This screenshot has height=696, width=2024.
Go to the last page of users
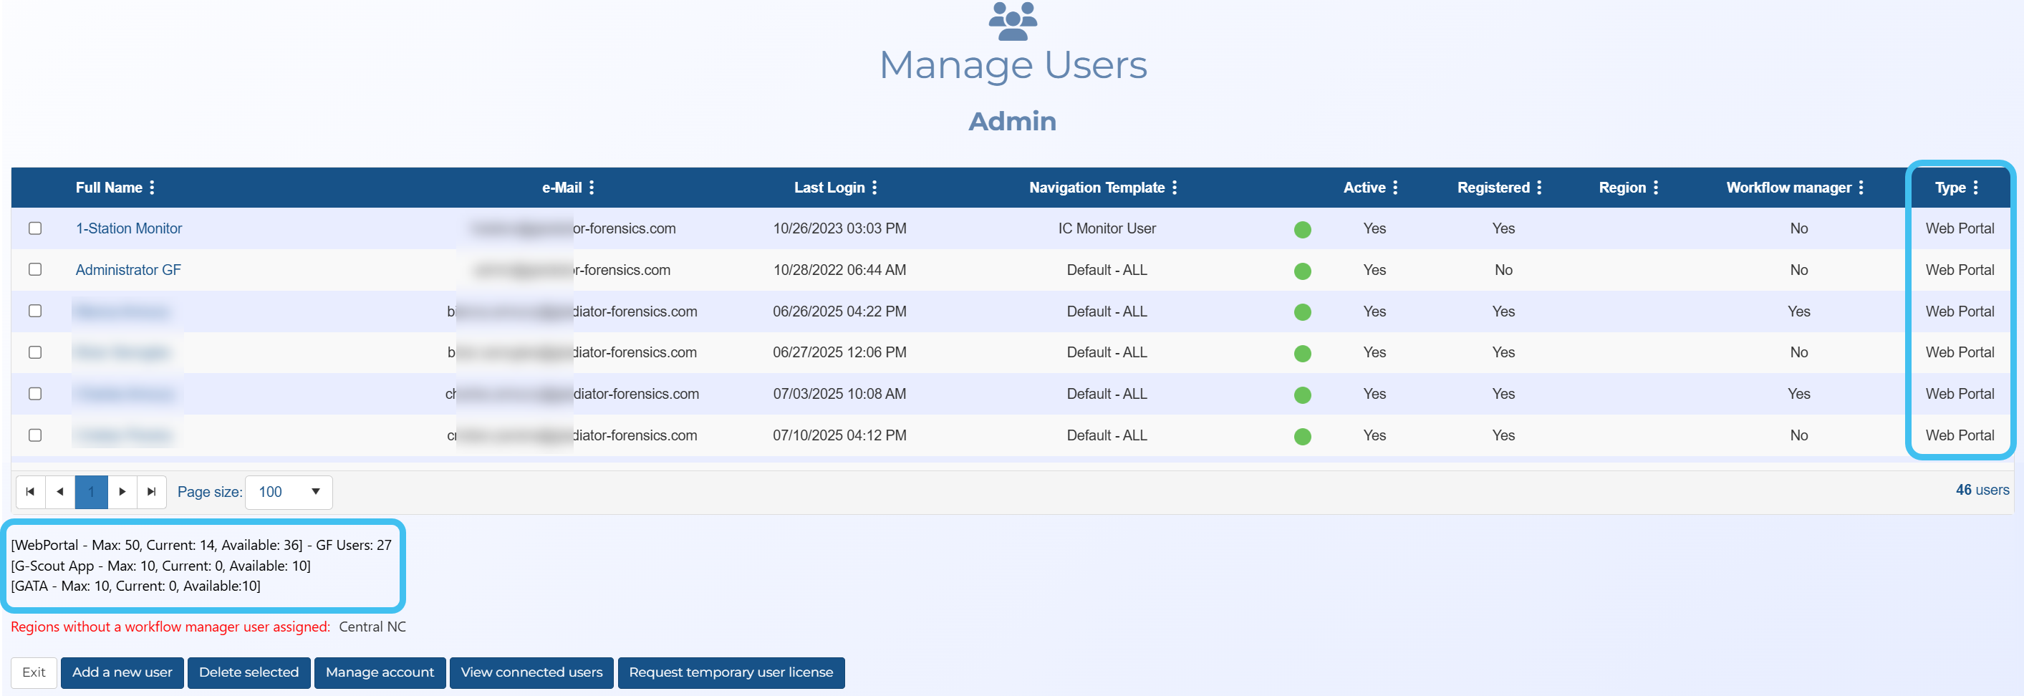[x=152, y=492]
